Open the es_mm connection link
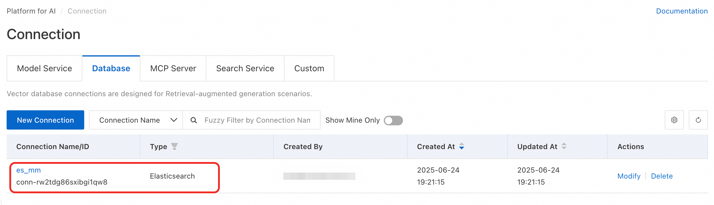The image size is (714, 205). tap(29, 170)
